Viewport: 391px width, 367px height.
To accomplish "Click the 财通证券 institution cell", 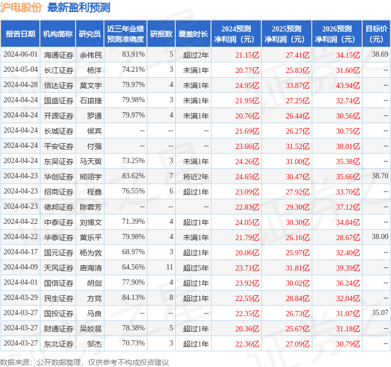I will 59,329.
